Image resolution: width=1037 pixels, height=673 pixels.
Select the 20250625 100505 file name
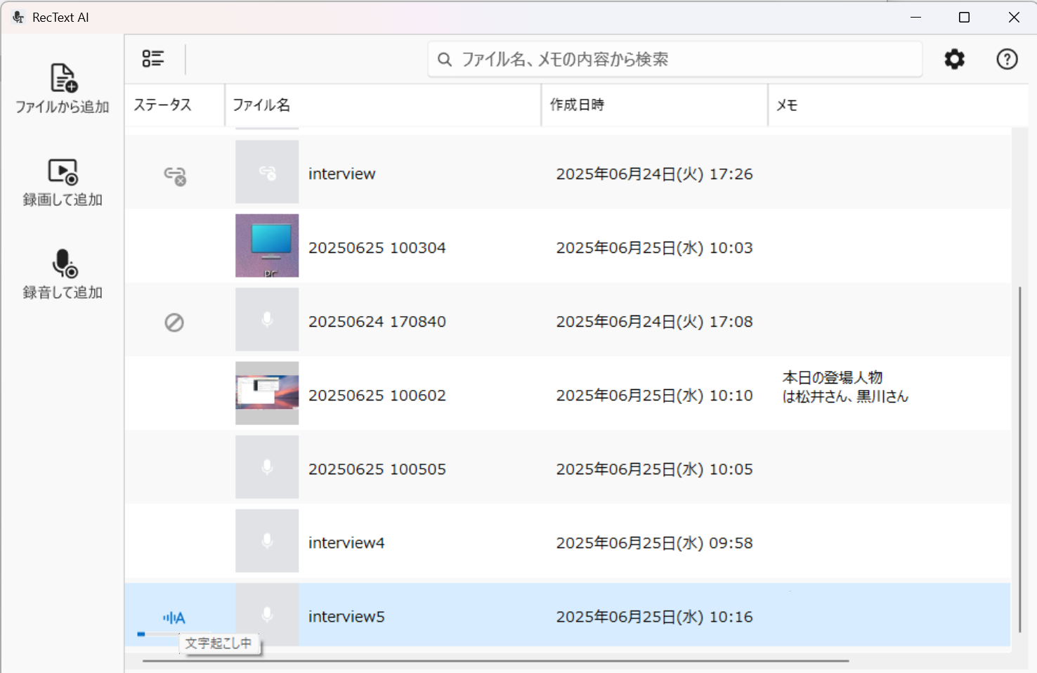tap(377, 469)
